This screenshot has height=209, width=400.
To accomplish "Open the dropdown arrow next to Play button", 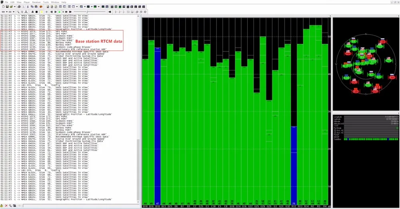I will tap(63, 12).
